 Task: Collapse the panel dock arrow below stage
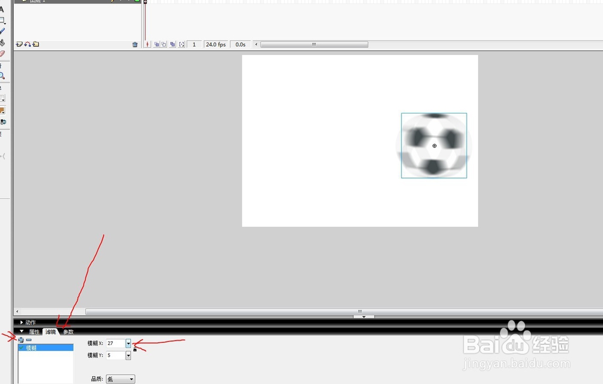click(x=364, y=316)
